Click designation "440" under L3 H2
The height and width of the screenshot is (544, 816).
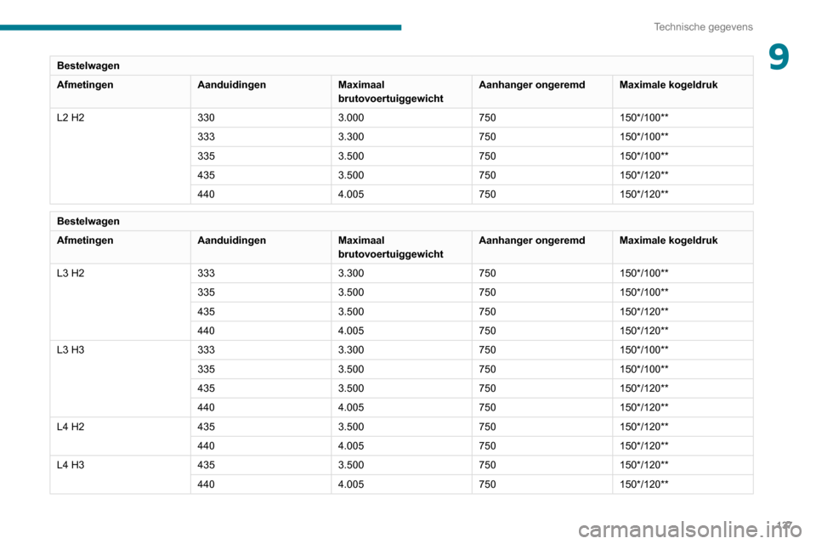tap(206, 331)
